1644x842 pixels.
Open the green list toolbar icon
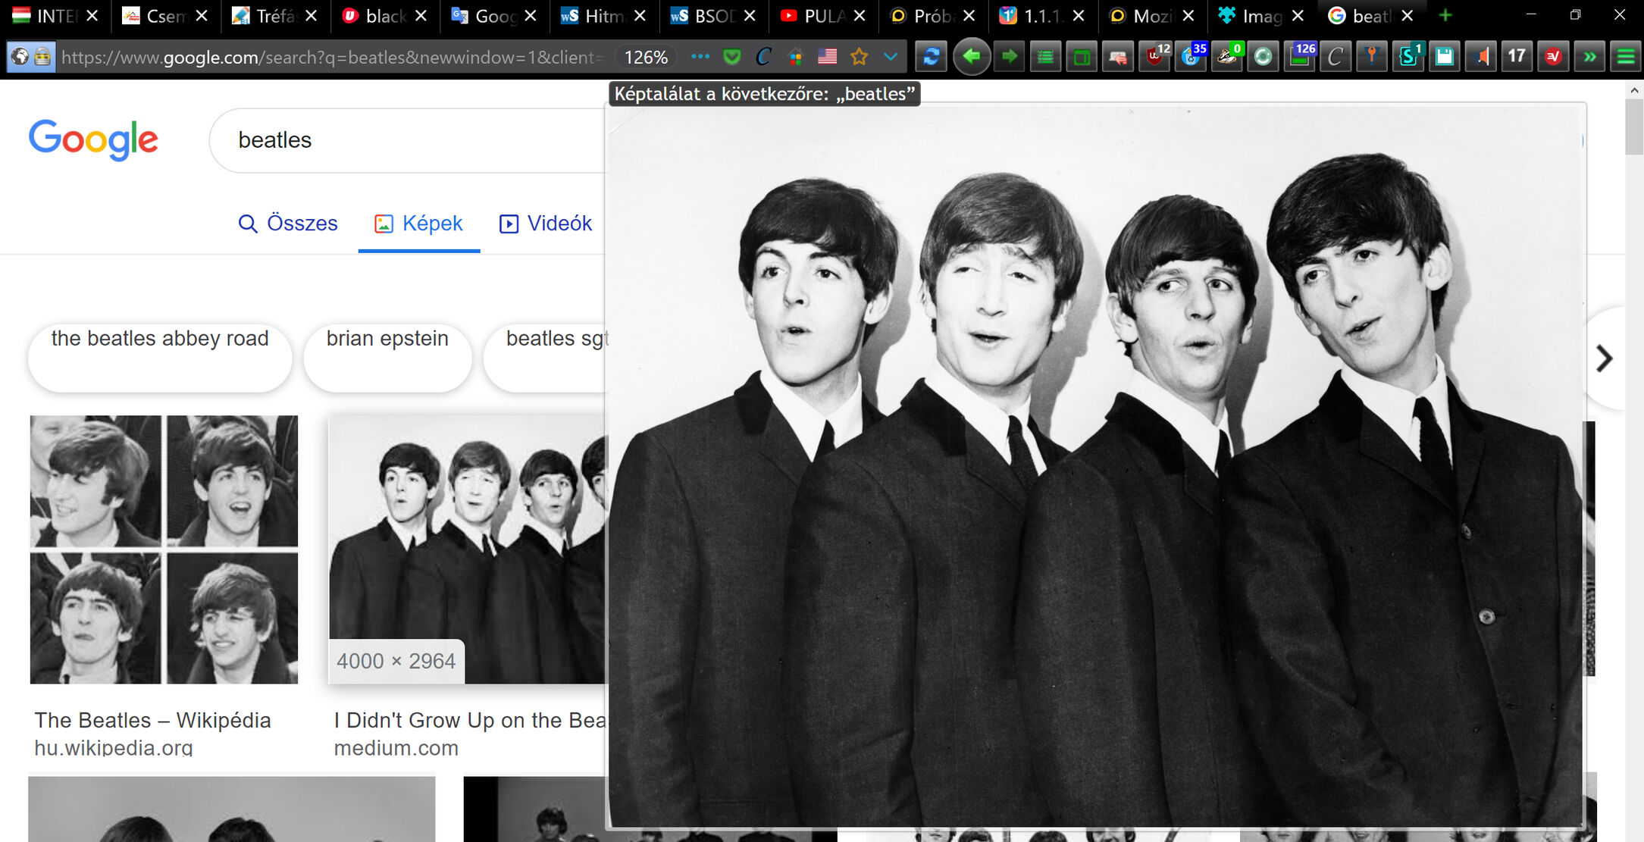point(1045,57)
